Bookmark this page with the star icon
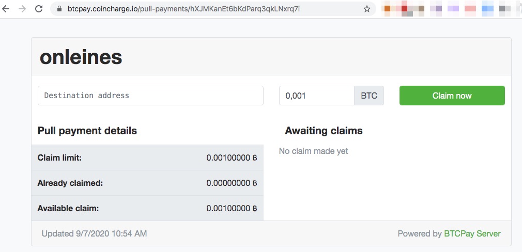Image resolution: width=522 pixels, height=252 pixels. click(x=367, y=9)
